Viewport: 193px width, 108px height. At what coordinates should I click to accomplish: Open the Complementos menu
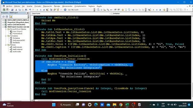tap(80, 6)
